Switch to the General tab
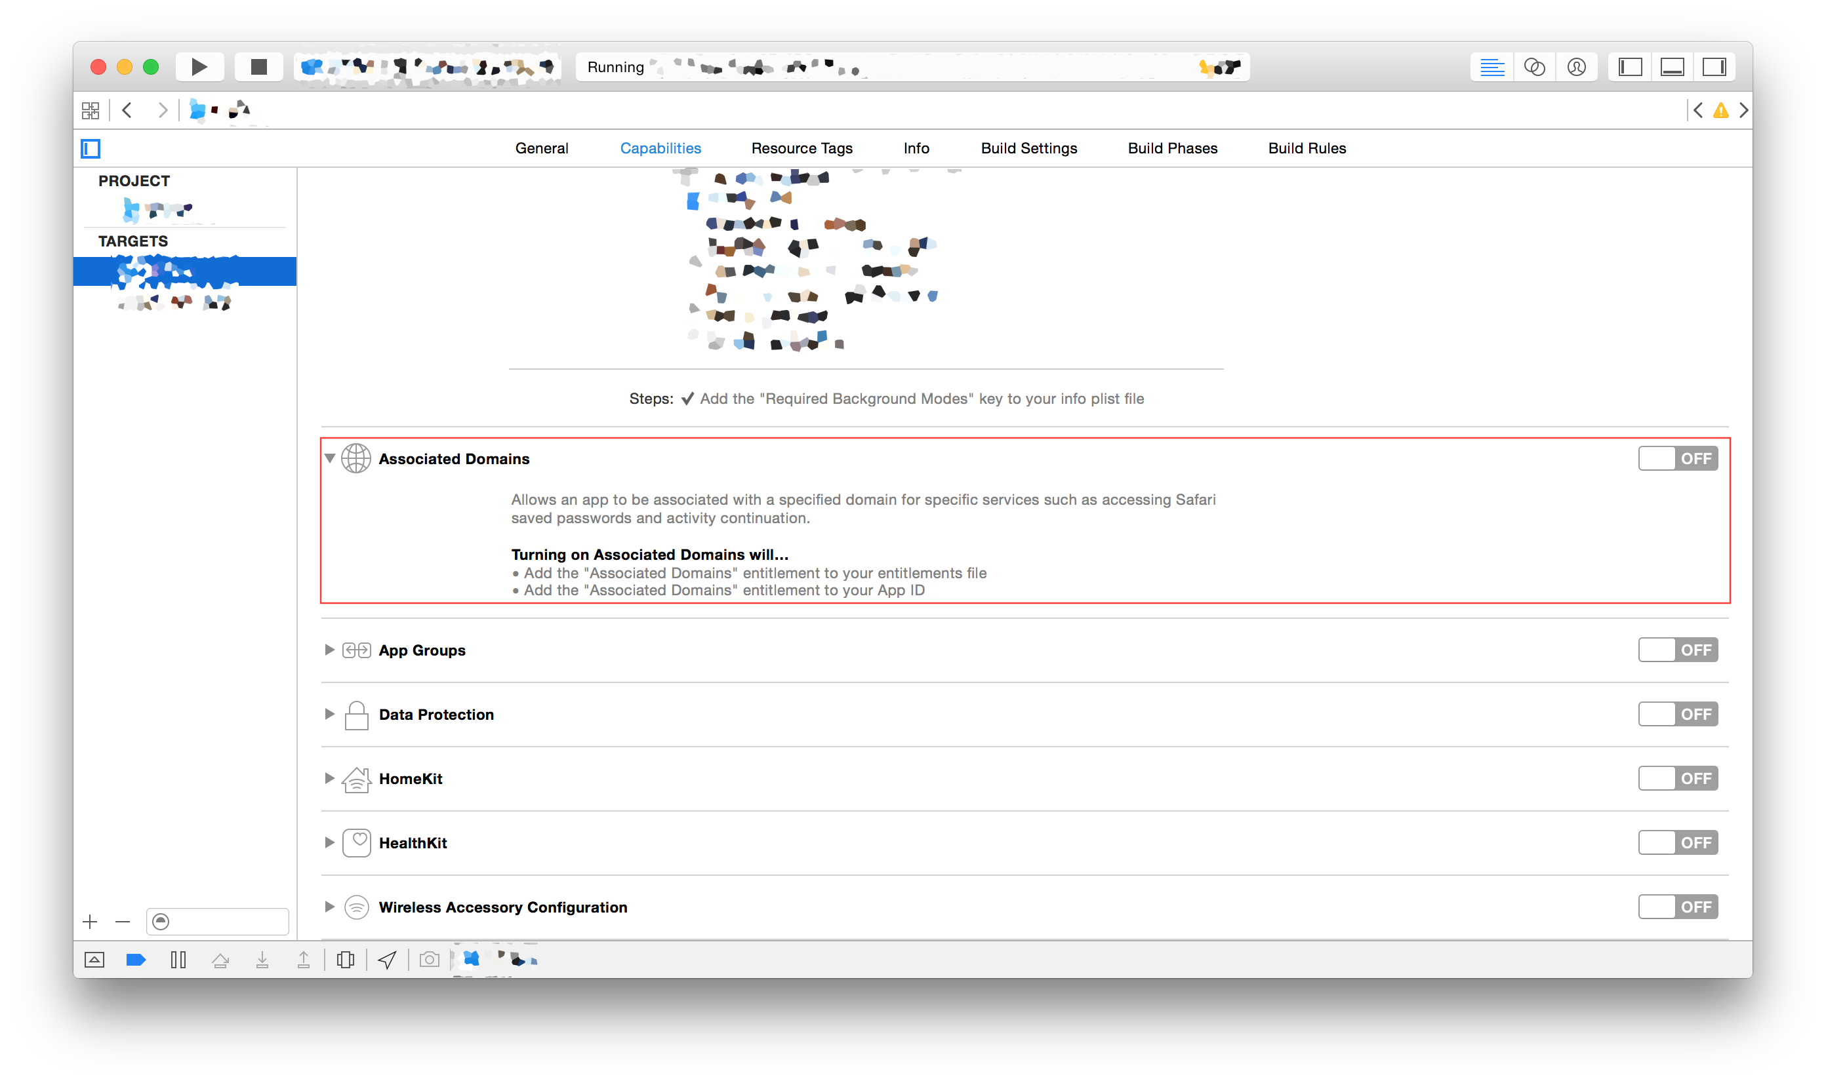This screenshot has height=1083, width=1826. [x=542, y=148]
